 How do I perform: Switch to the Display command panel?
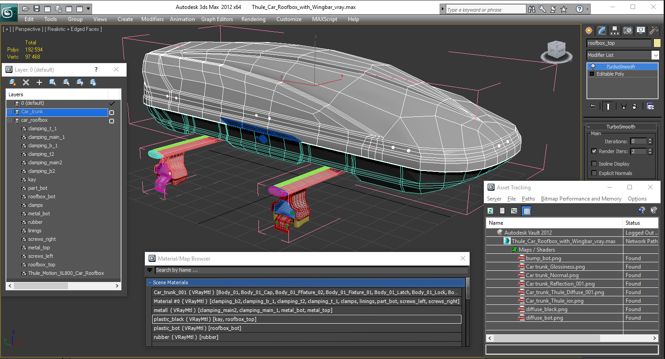641,30
